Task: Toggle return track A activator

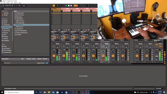Action: [137, 56]
